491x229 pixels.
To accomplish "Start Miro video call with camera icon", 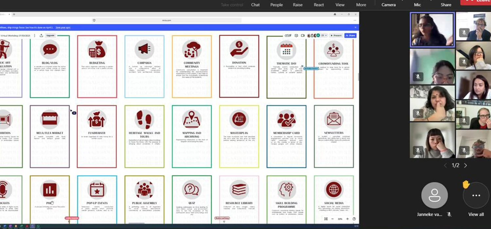I will (x=303, y=35).
